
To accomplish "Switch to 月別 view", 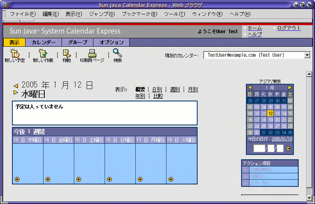I will [193, 89].
